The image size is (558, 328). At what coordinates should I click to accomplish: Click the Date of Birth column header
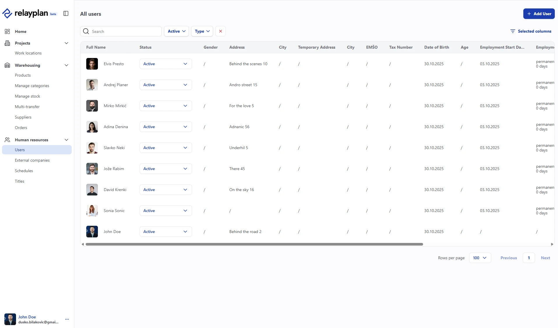(436, 47)
